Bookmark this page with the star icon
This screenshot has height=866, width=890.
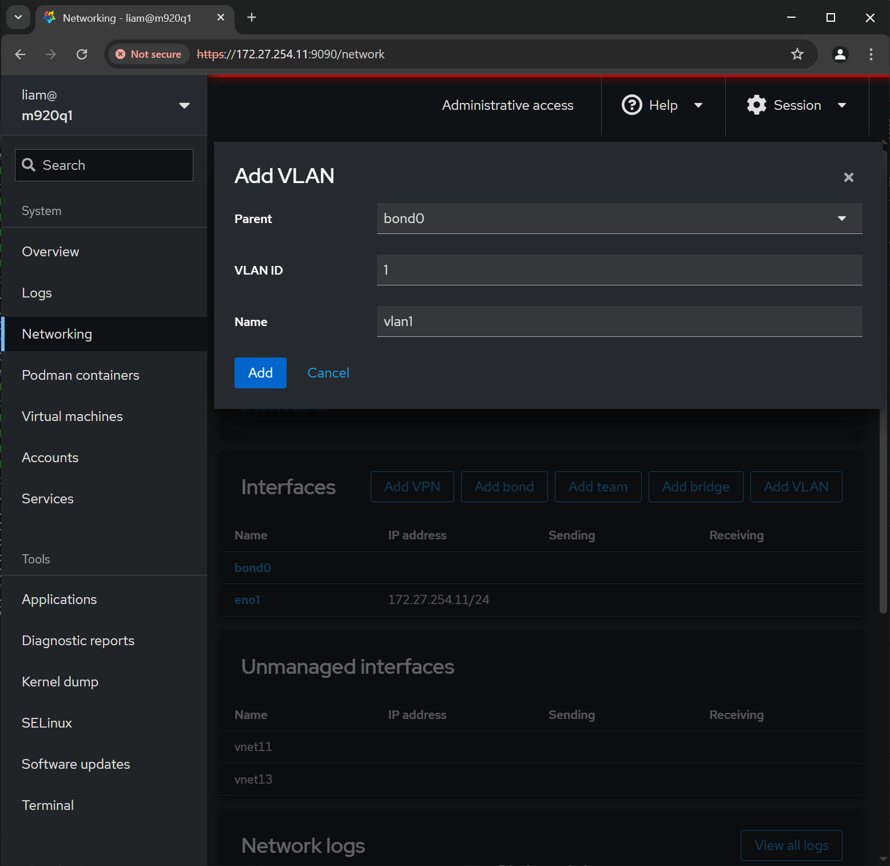[x=797, y=54]
